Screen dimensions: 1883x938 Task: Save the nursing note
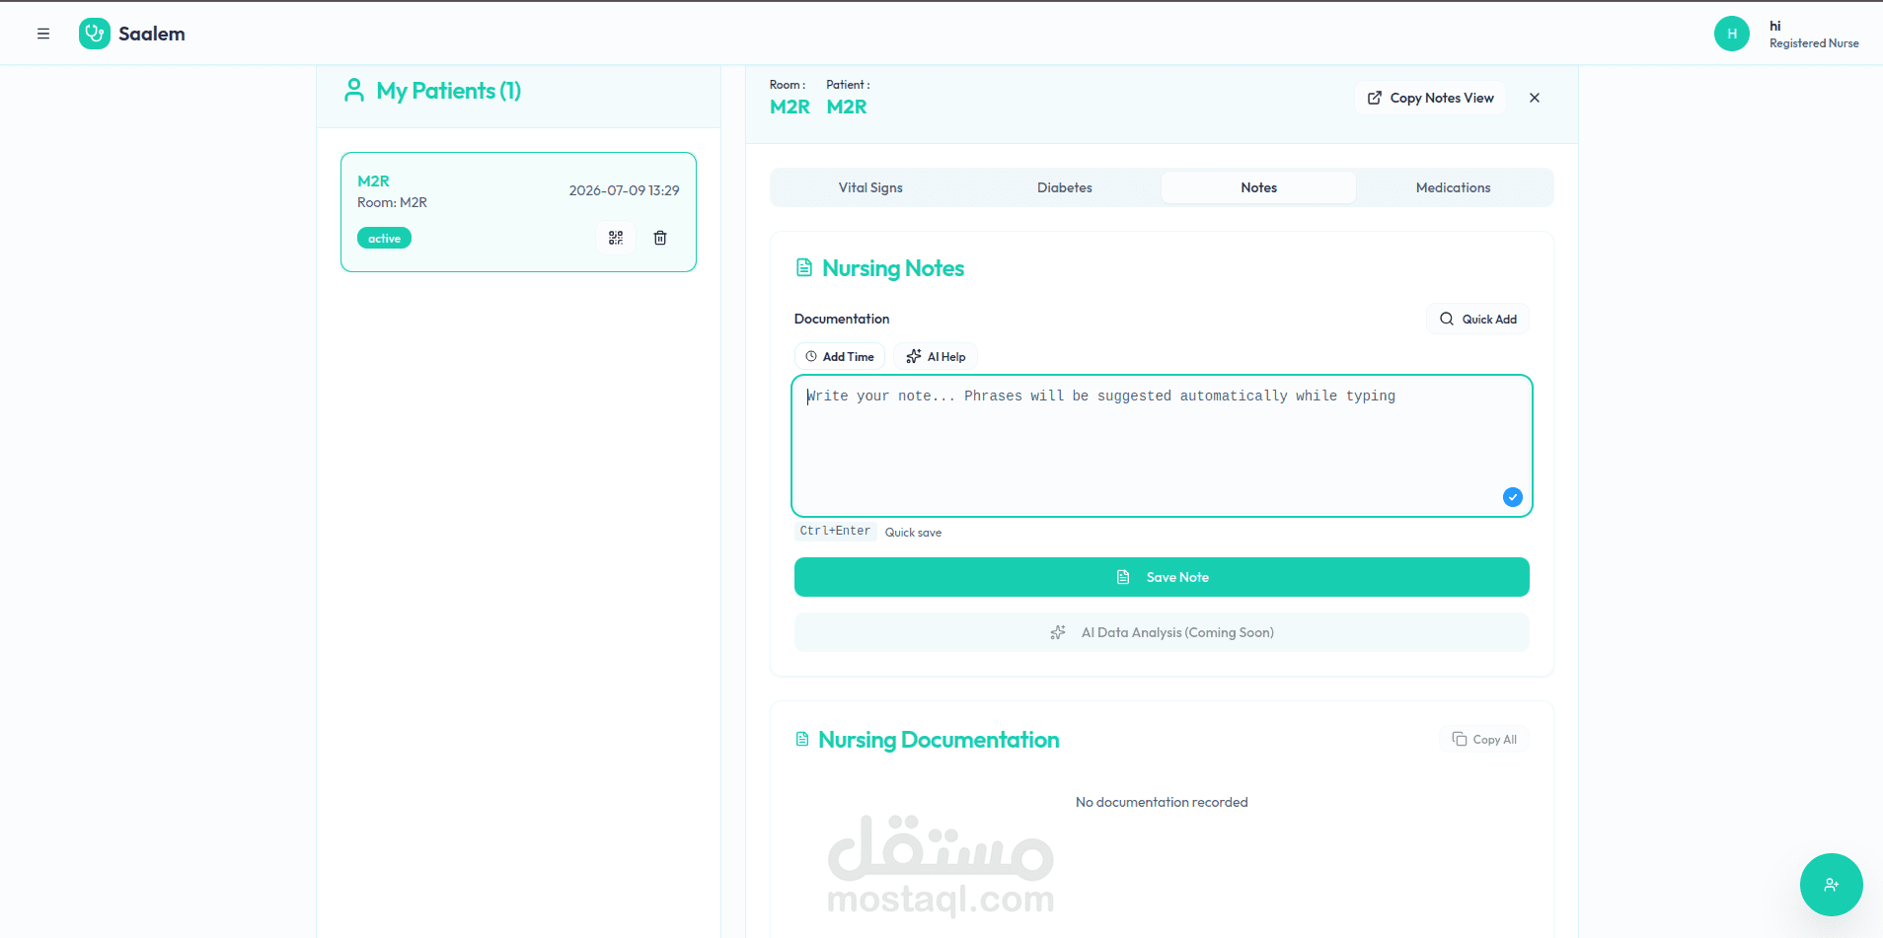[x=1162, y=577]
